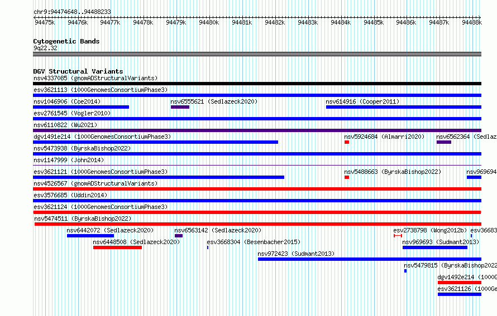Viewport: 497px width, 316px height.
Task: Click the blue nsv969693 (Sudmant2013) bar
Action: tap(435, 247)
